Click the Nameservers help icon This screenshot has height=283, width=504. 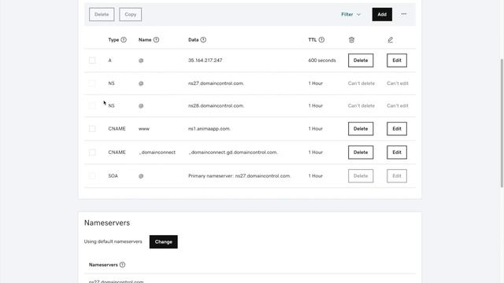coord(123,265)
